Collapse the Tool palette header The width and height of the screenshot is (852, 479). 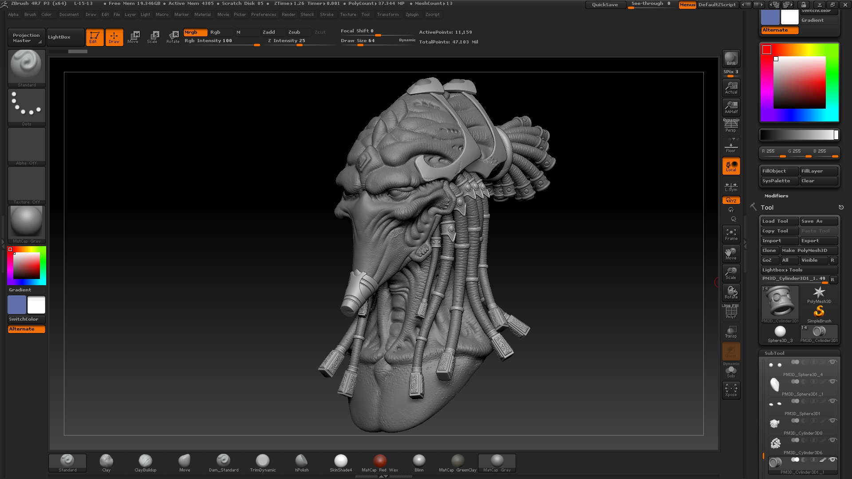coord(767,208)
